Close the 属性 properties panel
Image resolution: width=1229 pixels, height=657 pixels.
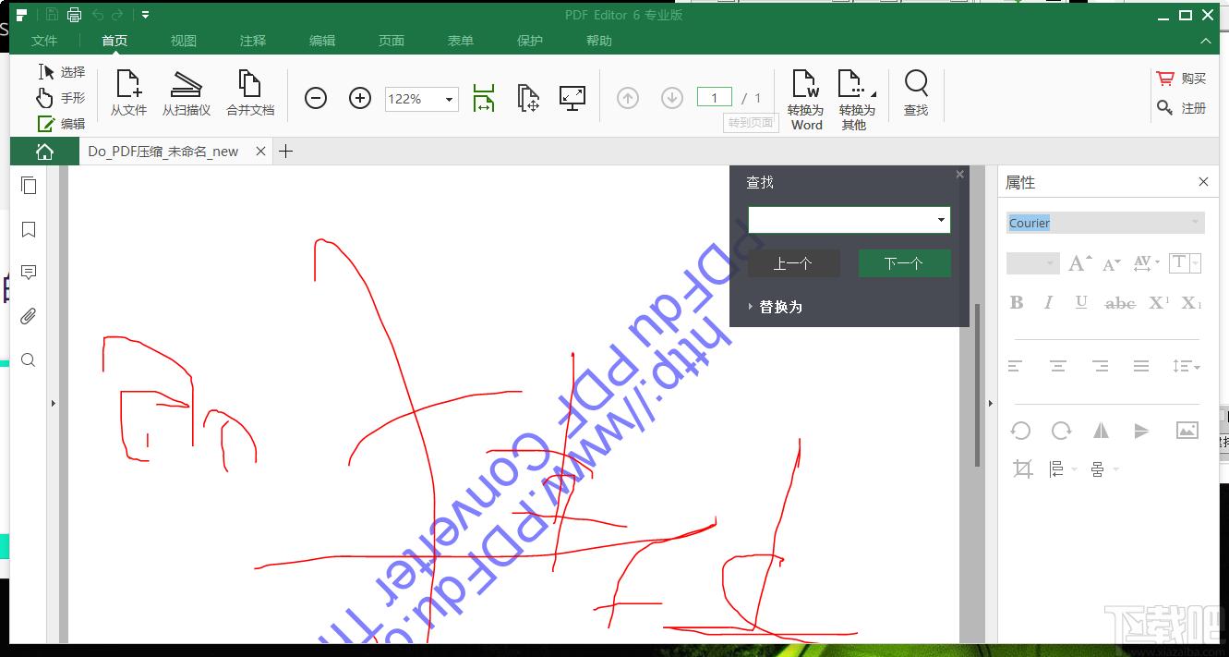(1203, 182)
